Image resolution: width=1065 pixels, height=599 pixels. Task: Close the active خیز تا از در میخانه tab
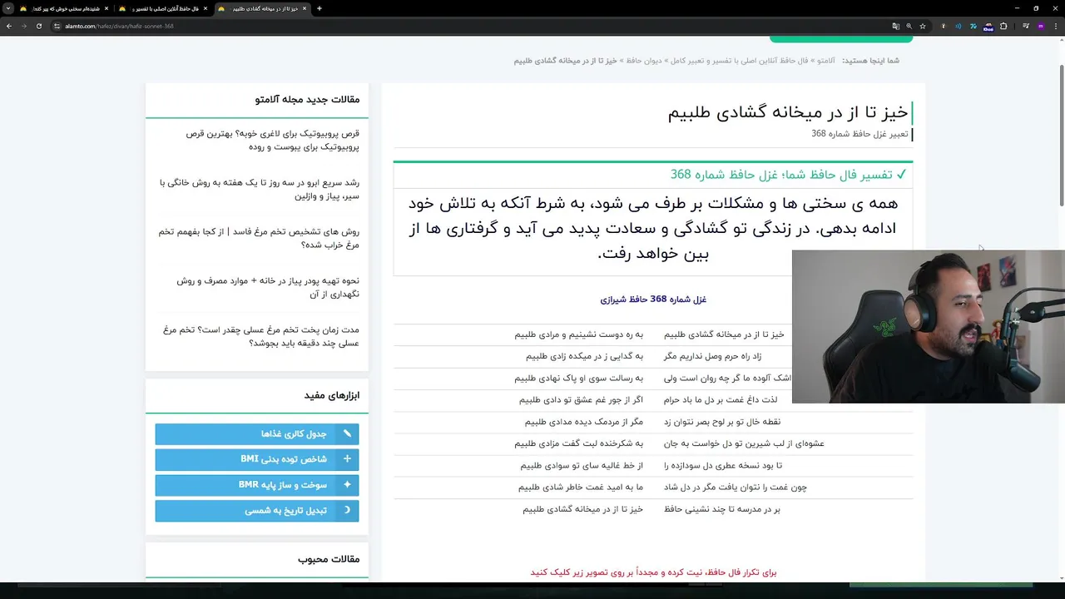tap(304, 8)
